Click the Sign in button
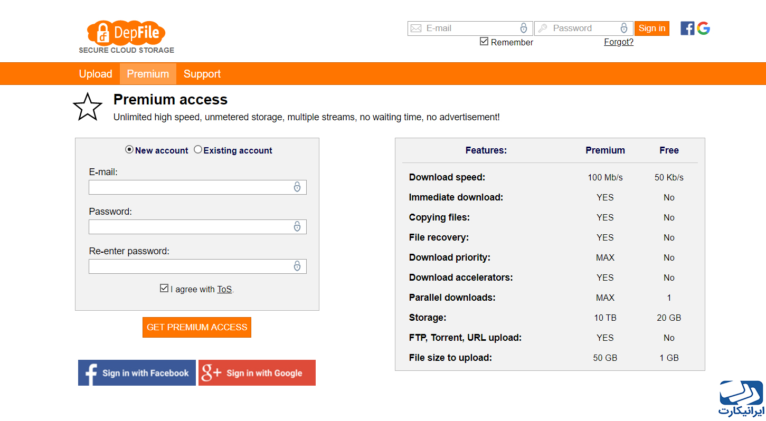The height and width of the screenshot is (421, 766). pyautogui.click(x=652, y=28)
